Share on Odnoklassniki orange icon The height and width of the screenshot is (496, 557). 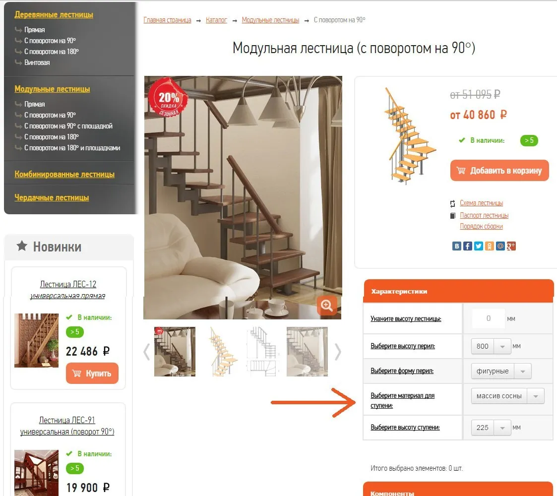tap(489, 246)
